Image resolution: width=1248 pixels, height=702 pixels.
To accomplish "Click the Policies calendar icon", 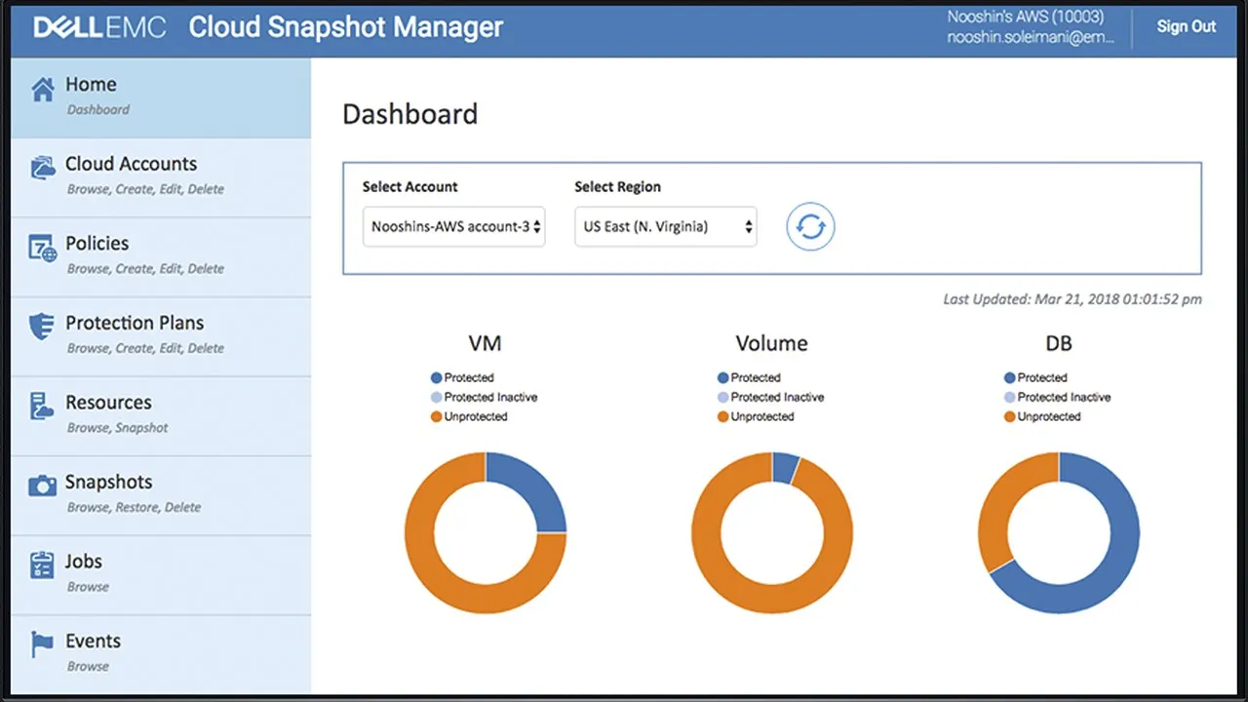I will (x=43, y=248).
